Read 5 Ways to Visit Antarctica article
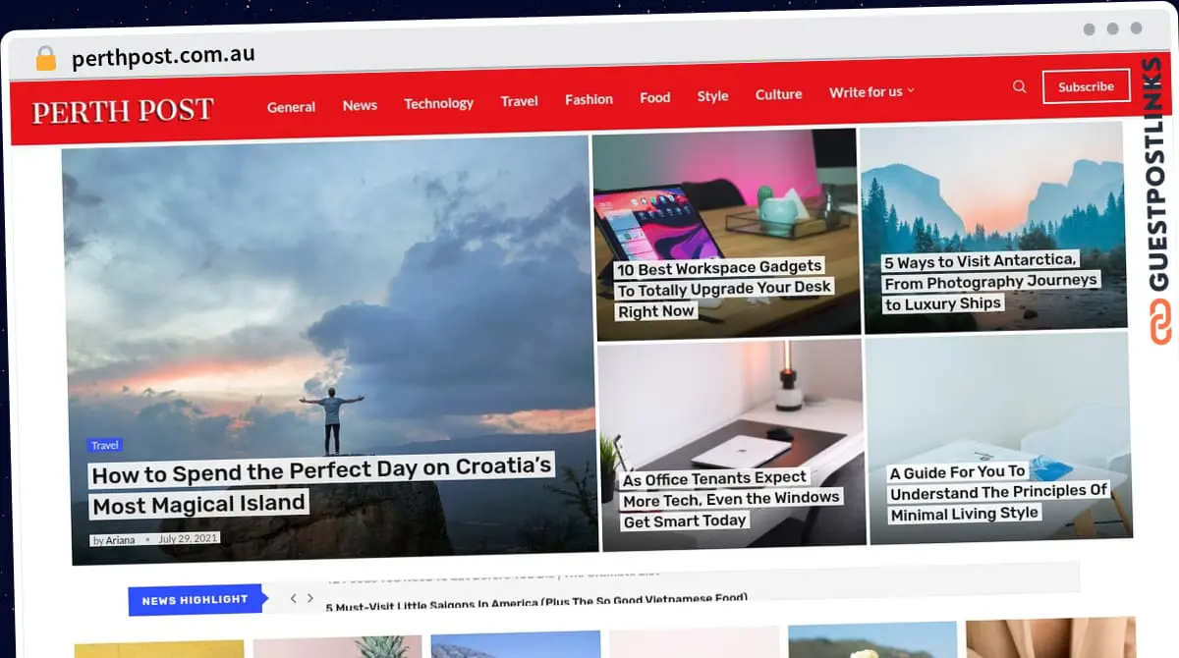 989,282
